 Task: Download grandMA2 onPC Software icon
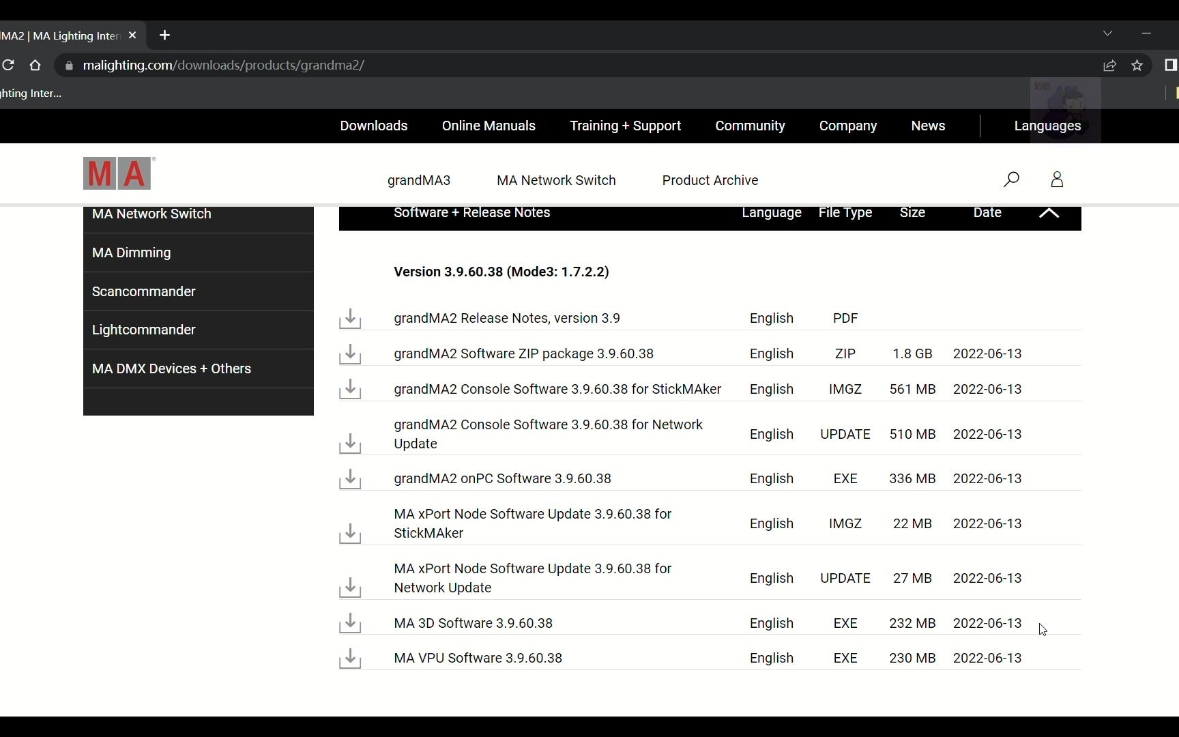[350, 478]
